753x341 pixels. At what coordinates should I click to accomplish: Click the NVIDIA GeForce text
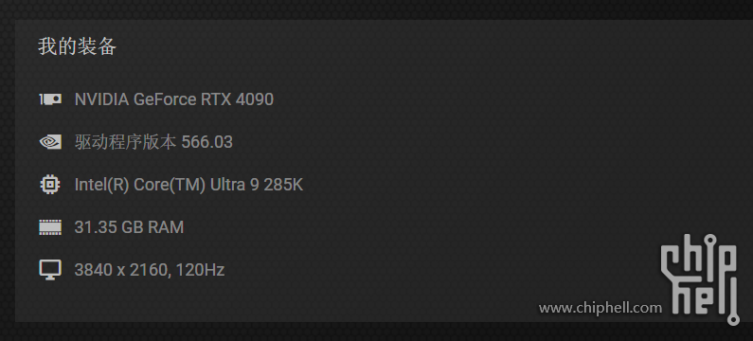click(135, 99)
